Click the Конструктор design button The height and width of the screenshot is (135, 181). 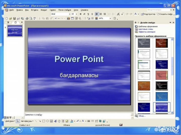pos(148,14)
